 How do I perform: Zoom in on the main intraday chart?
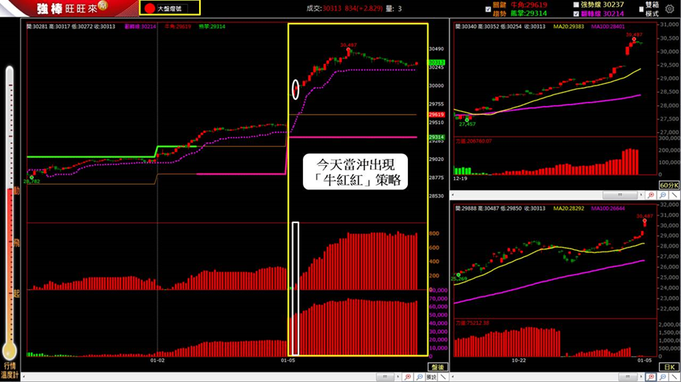[408, 376]
